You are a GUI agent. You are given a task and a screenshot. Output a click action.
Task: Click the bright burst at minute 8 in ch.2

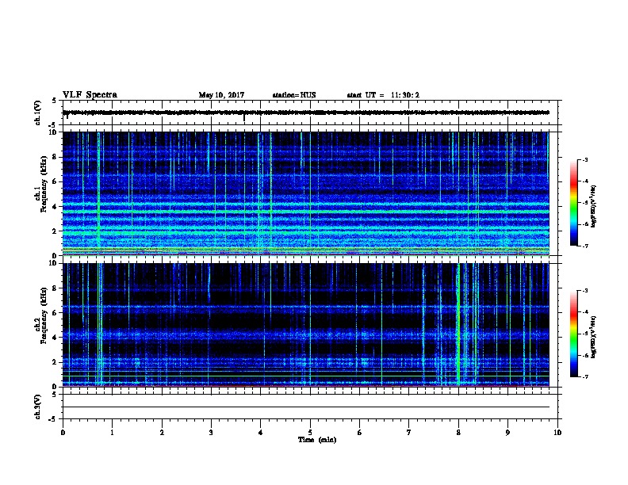[x=458, y=325]
